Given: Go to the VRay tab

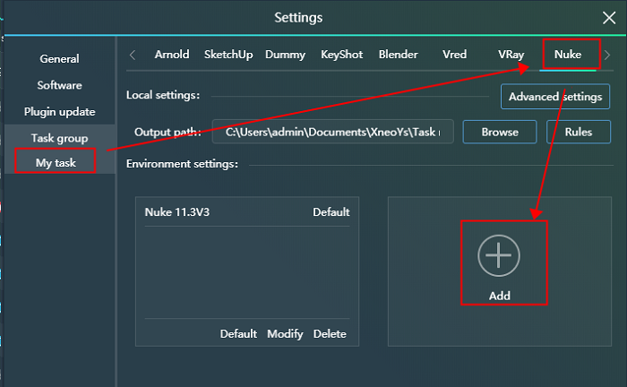Looking at the screenshot, I should 511,55.
